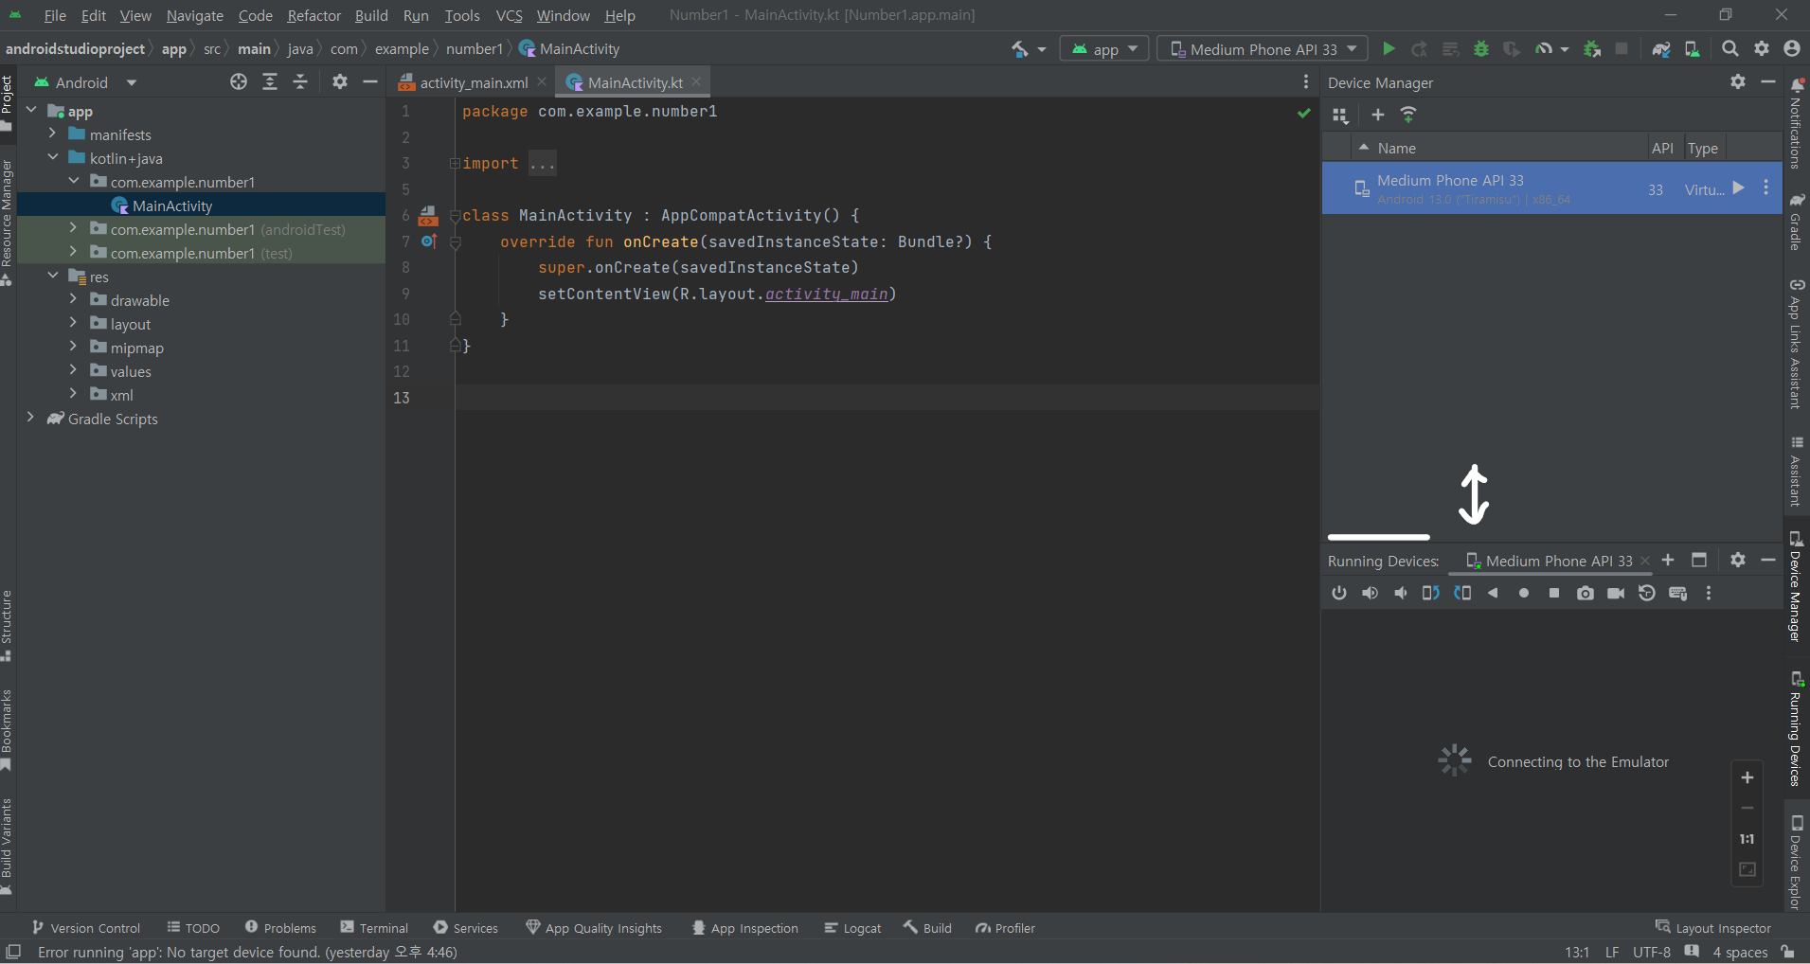Open emulator snapshots icon
1810x964 pixels.
(1647, 593)
